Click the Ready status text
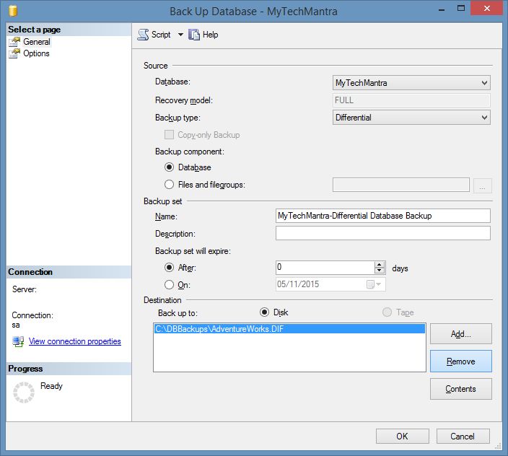This screenshot has width=508, height=456. point(51,386)
